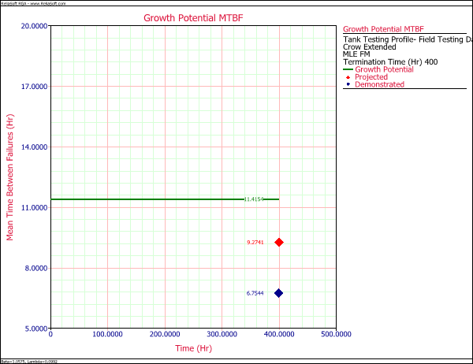Viewport: 473px width, 364px height.
Task: Click the Time (Hr) x-axis title
Action: [192, 347]
